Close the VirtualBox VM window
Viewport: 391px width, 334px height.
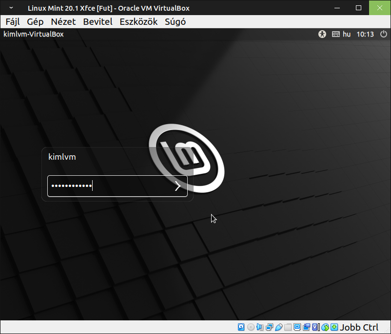click(x=379, y=8)
